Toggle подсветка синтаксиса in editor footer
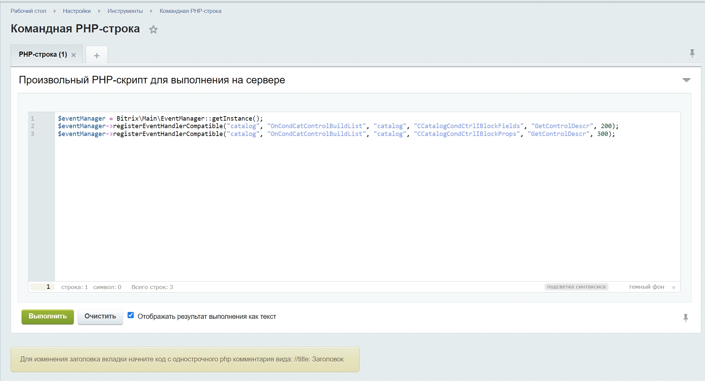705x381 pixels. pyautogui.click(x=576, y=287)
